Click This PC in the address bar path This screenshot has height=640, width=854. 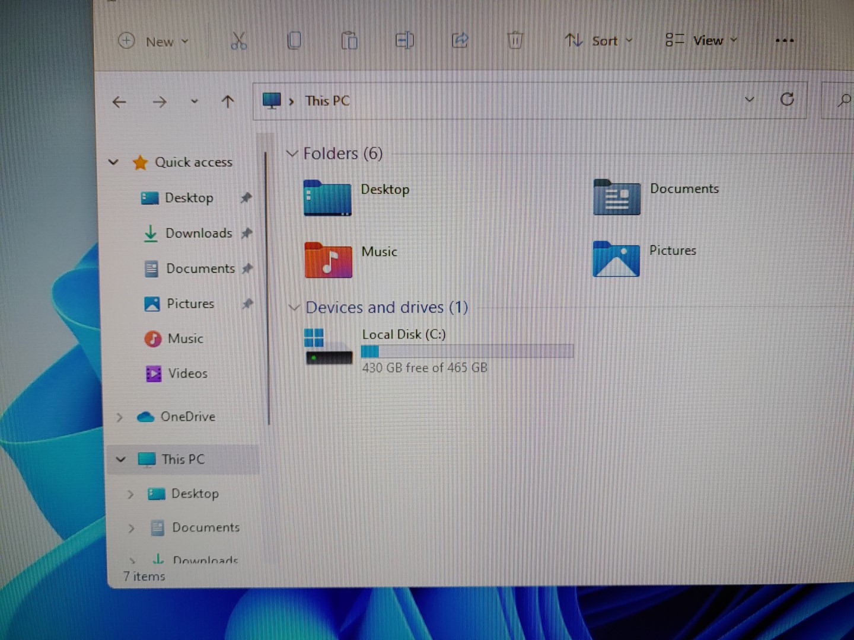click(327, 101)
